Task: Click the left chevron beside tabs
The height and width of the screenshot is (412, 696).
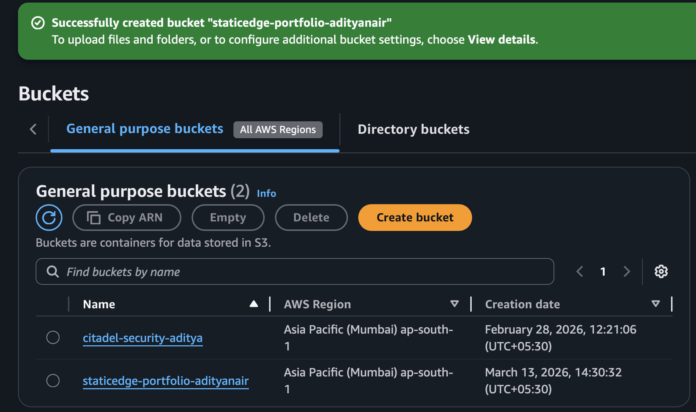Action: (x=33, y=129)
